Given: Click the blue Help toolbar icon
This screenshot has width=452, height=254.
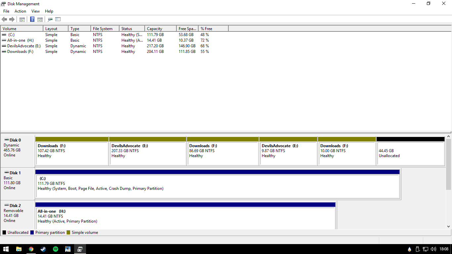Looking at the screenshot, I should [32, 20].
